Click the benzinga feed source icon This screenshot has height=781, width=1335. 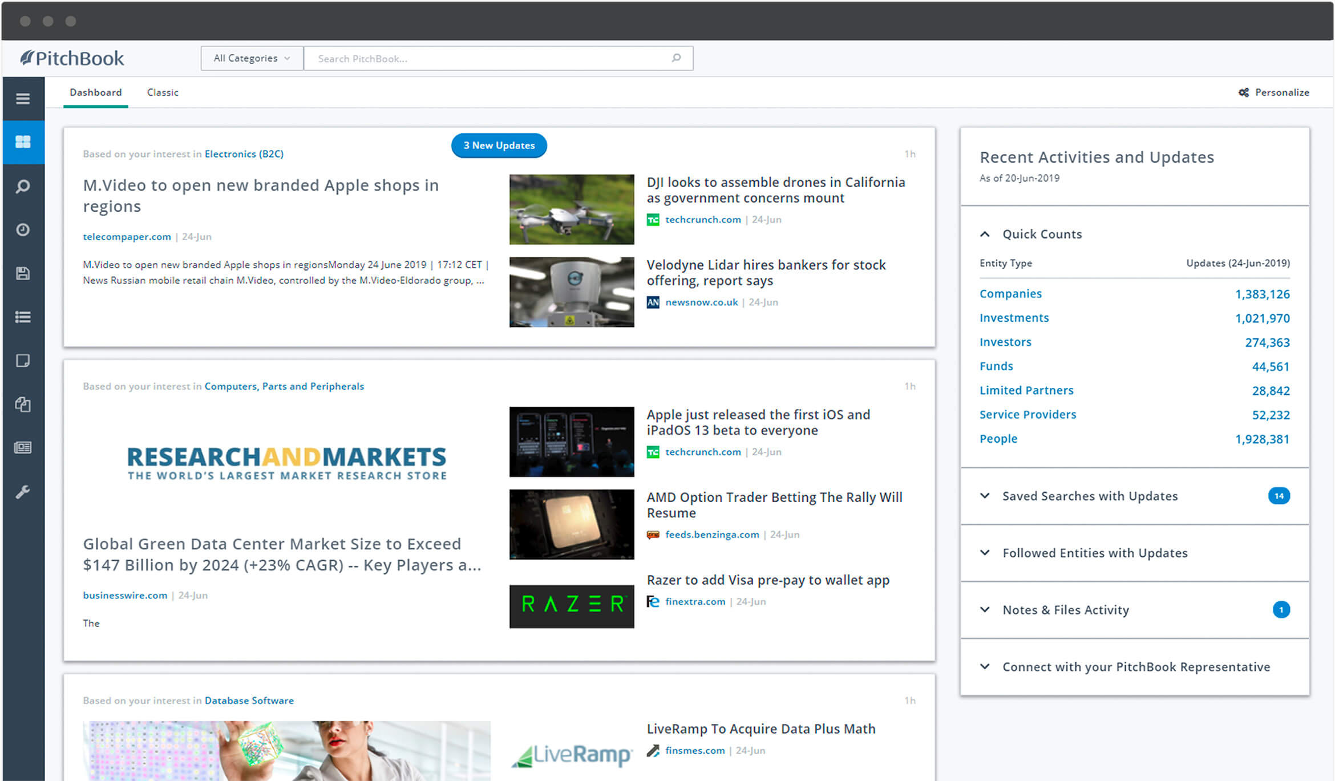point(653,535)
